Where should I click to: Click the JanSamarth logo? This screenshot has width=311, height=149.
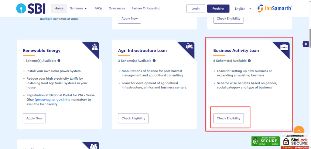click(x=275, y=8)
